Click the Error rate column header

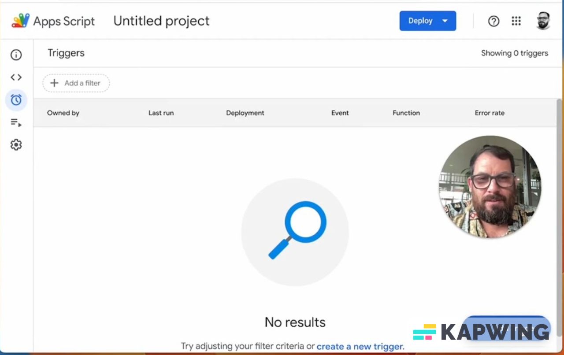490,113
